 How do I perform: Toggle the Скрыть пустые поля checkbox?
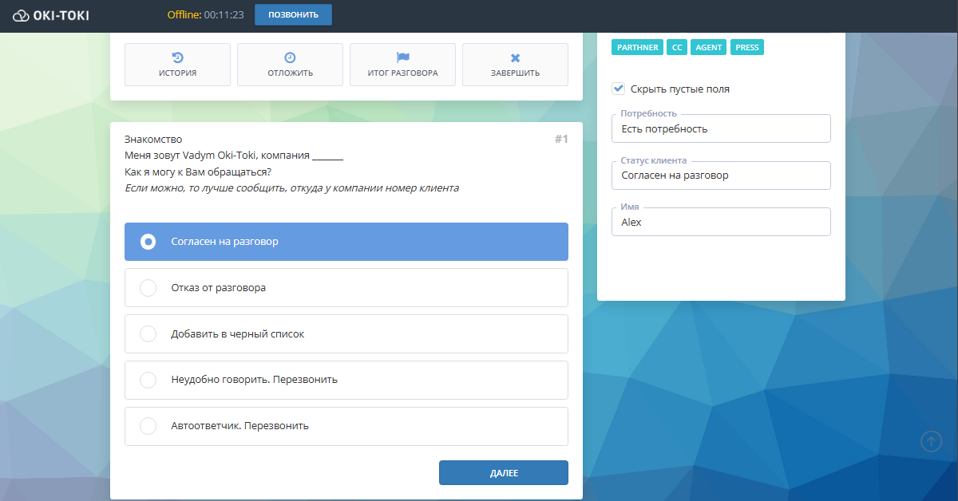coord(618,89)
